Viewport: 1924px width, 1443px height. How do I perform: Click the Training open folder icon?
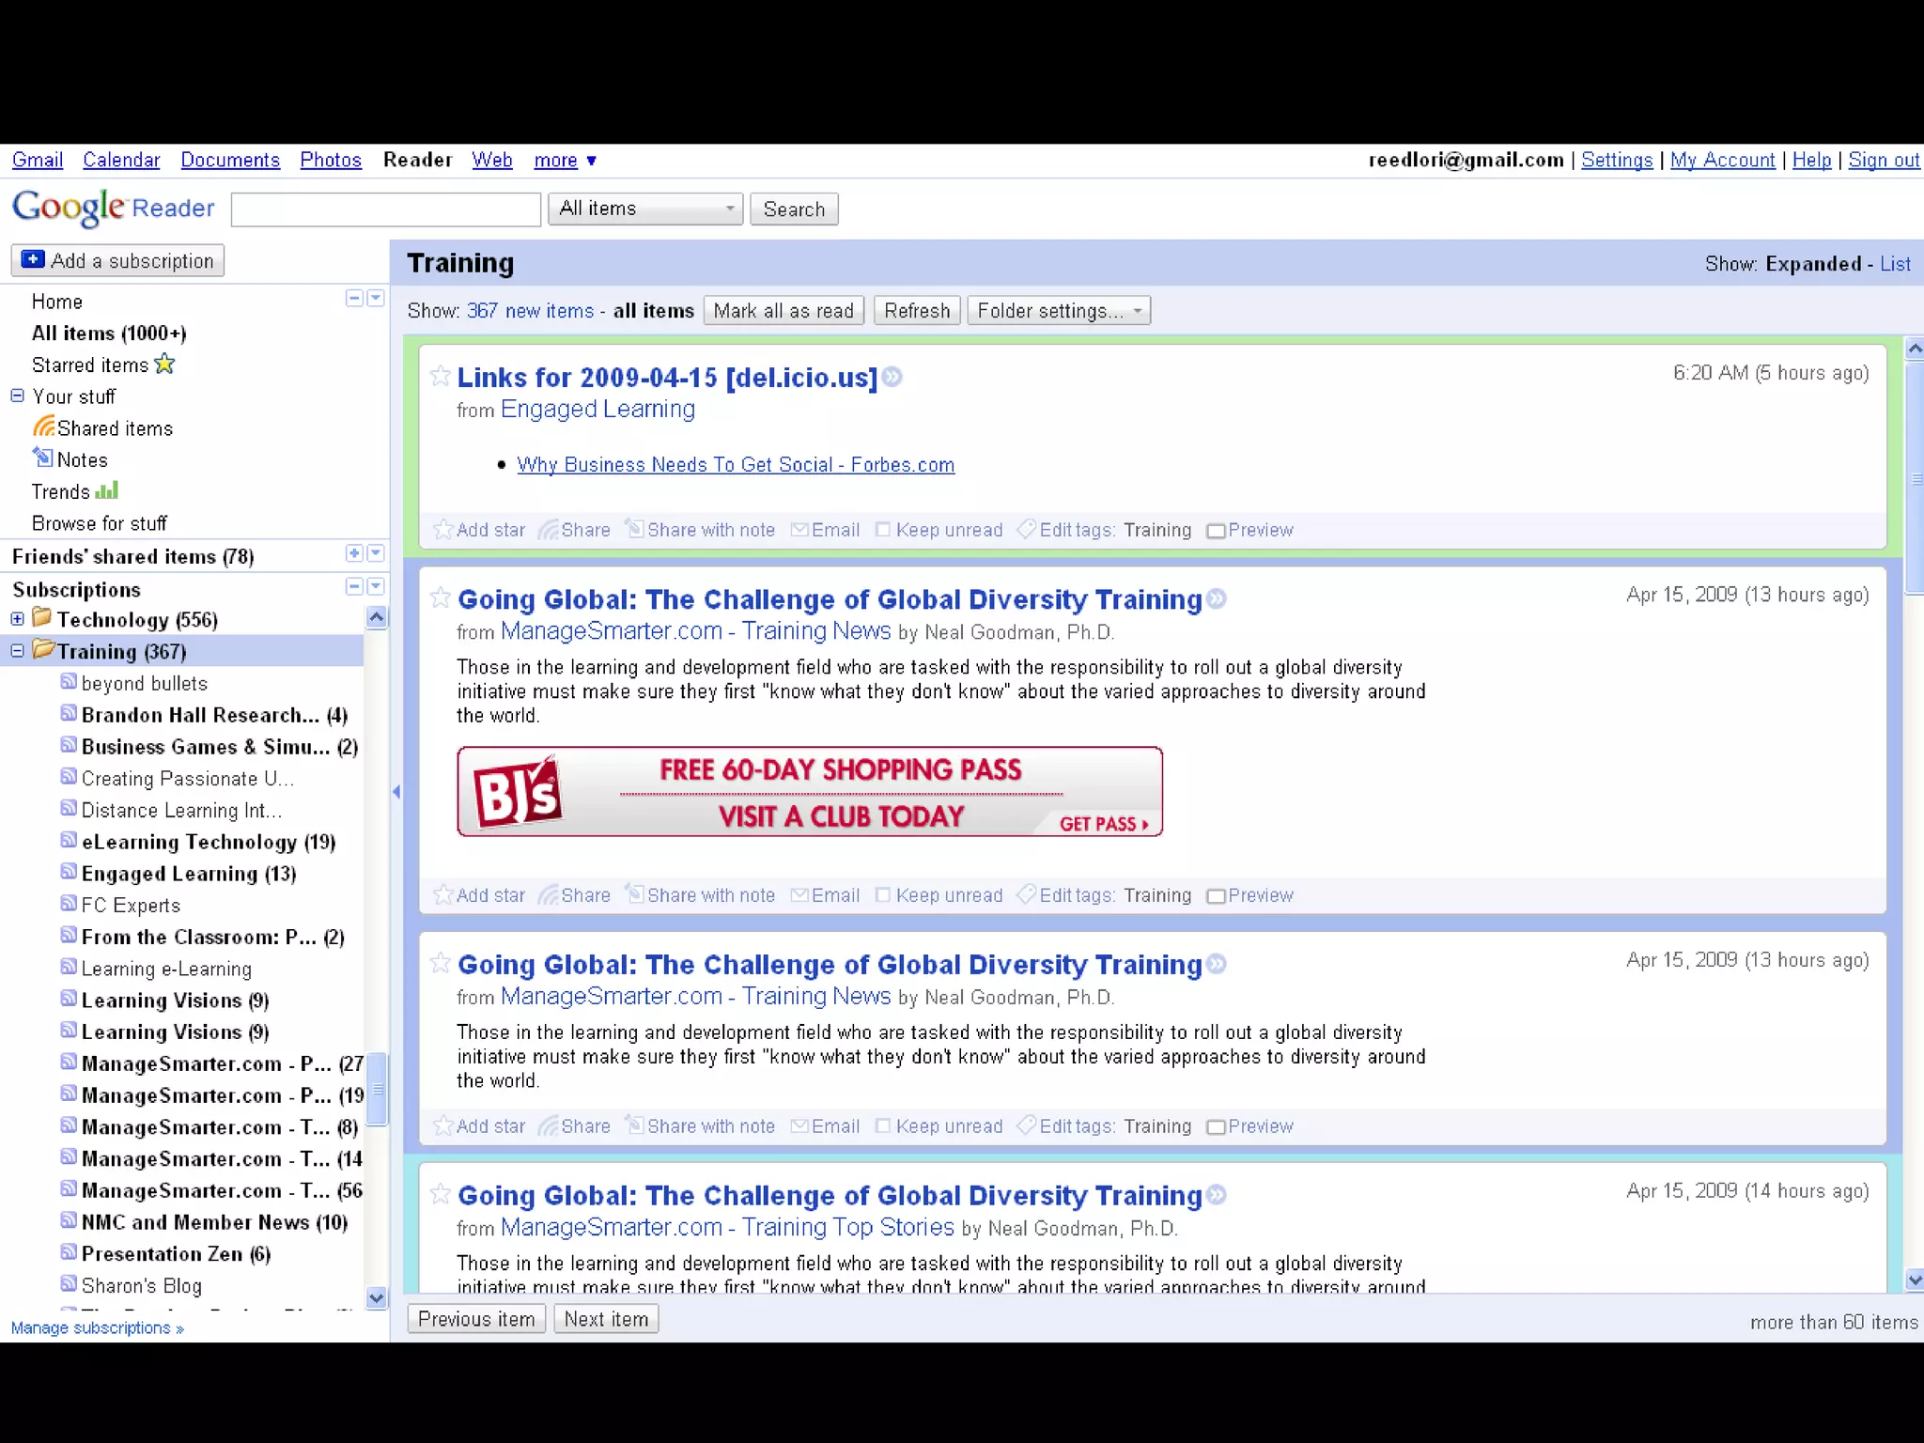tap(43, 650)
